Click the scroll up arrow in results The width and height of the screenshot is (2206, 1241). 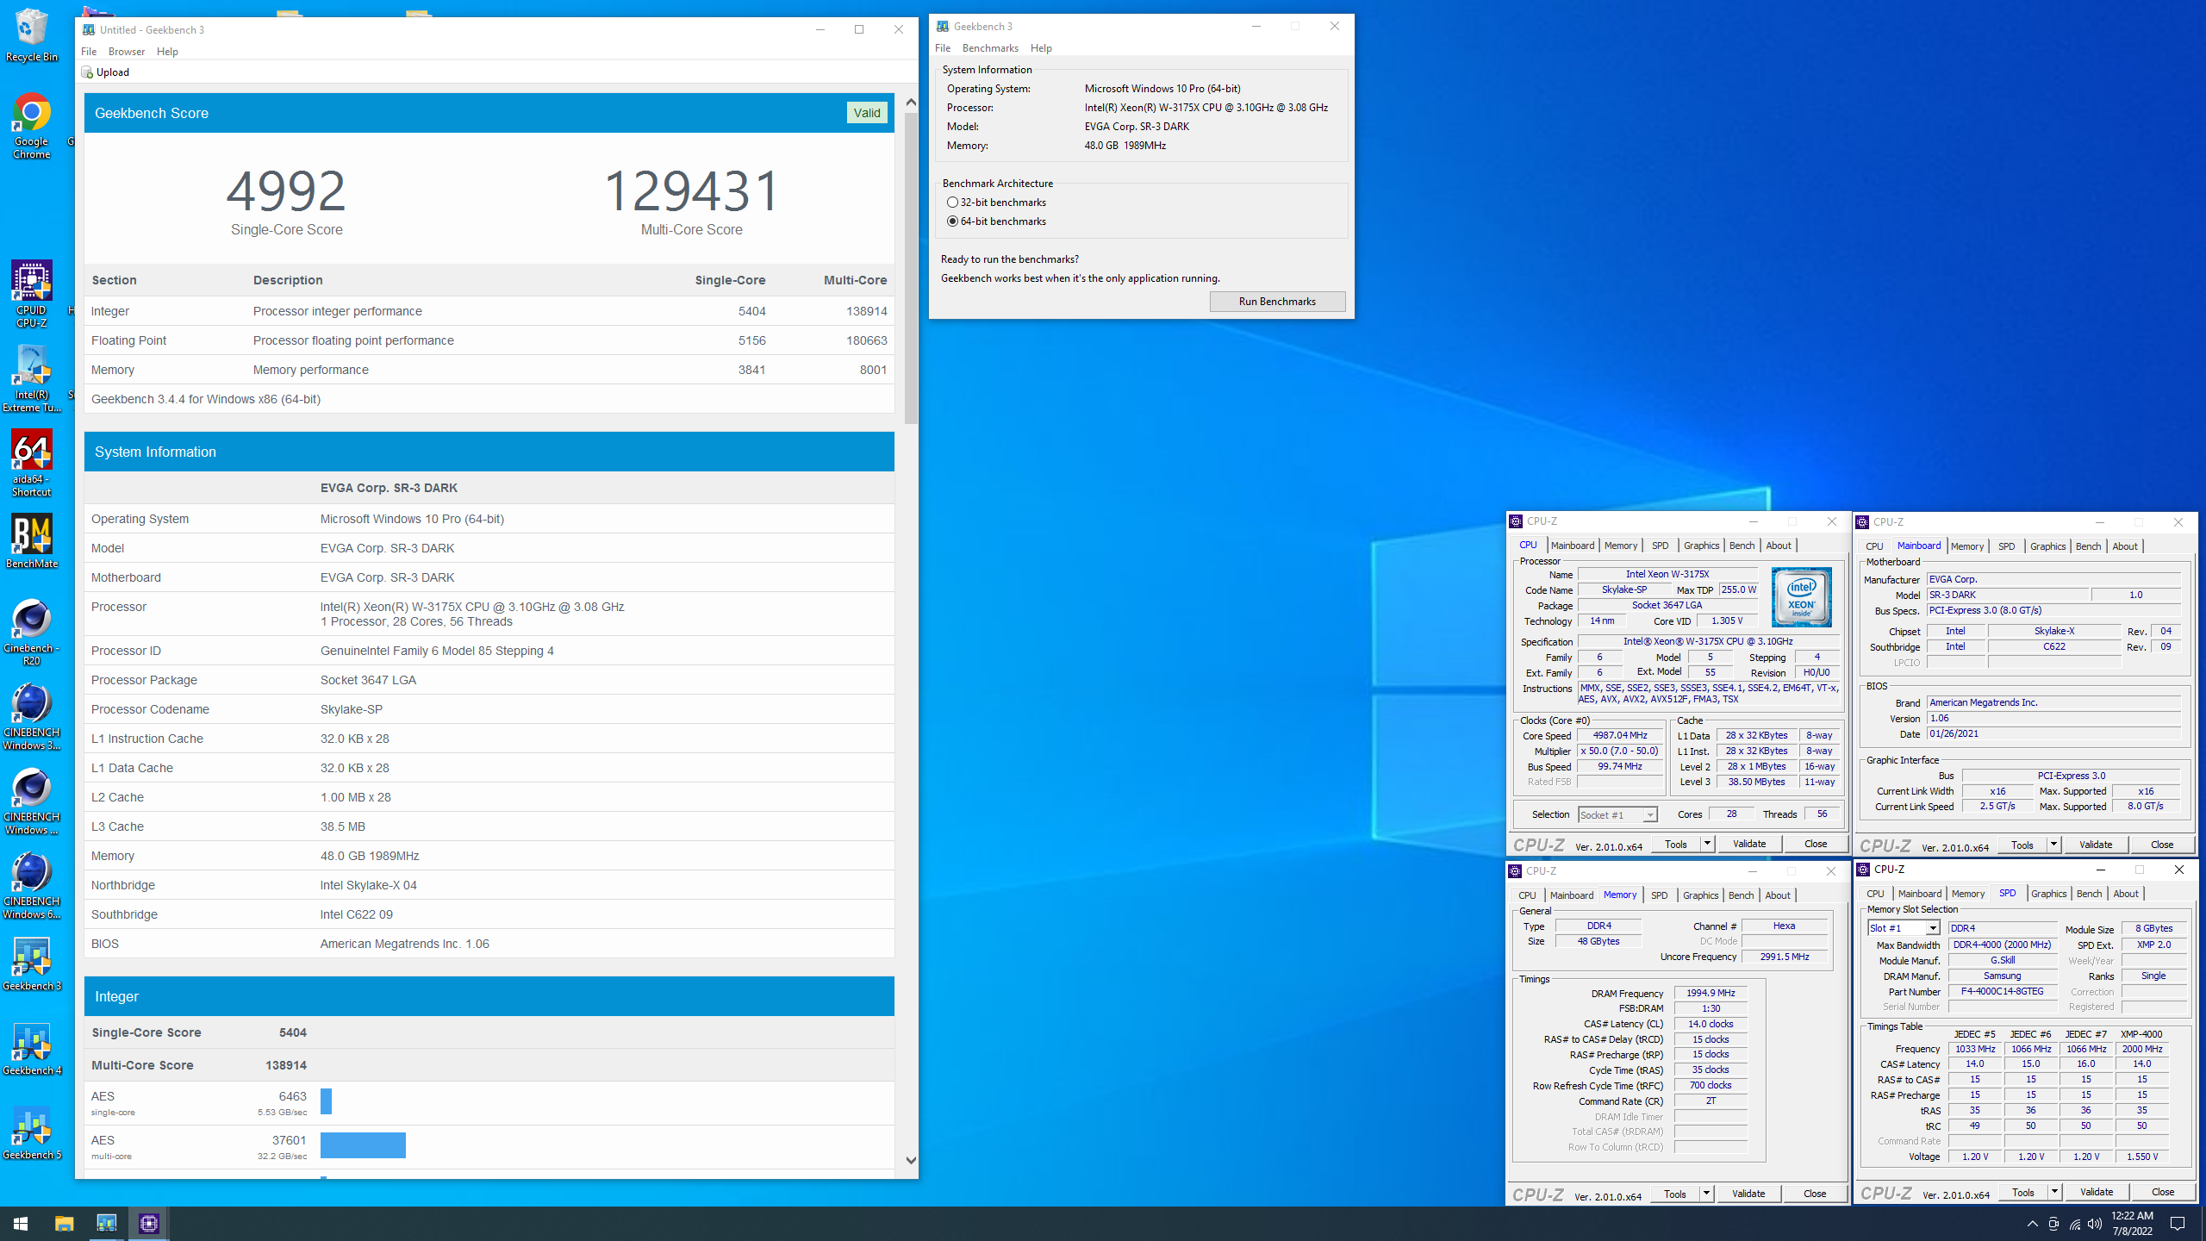pyautogui.click(x=911, y=102)
